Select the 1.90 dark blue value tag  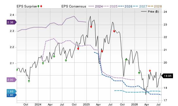(12, 95)
